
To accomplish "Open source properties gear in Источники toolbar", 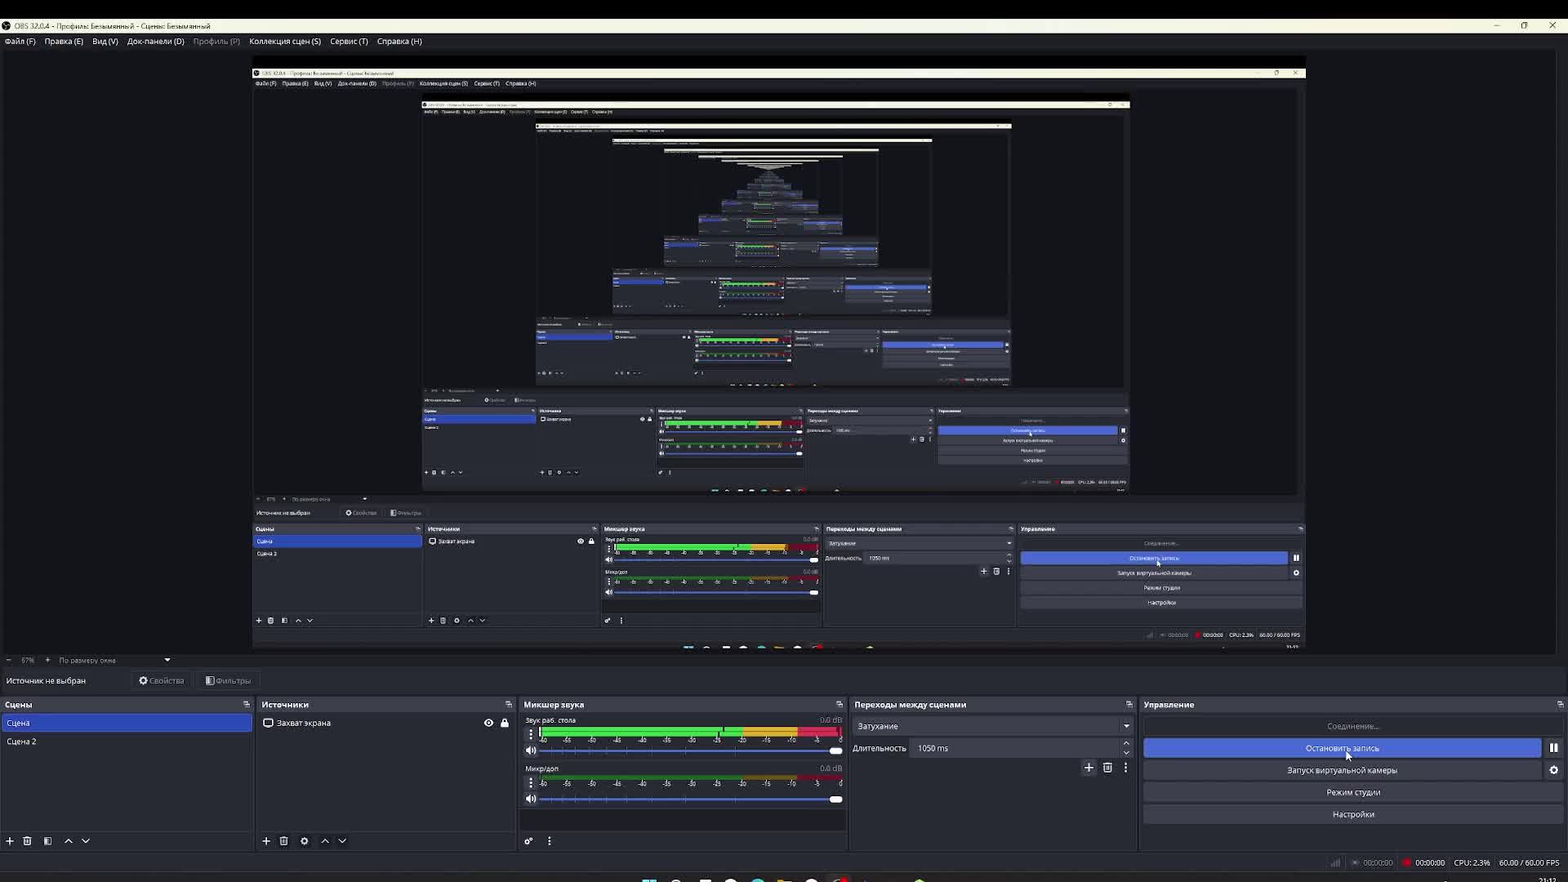I will [305, 840].
